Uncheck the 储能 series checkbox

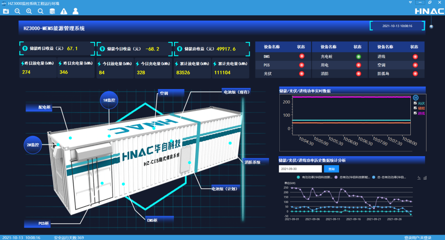pyautogui.click(x=415, y=108)
